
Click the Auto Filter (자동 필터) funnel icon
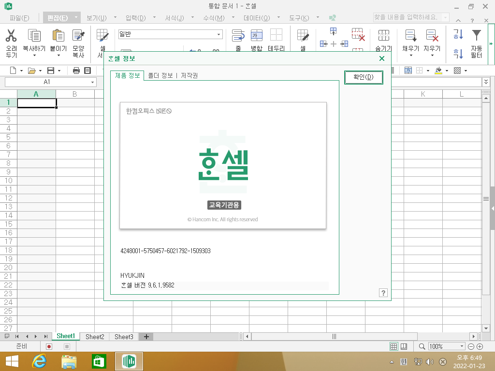(x=476, y=35)
